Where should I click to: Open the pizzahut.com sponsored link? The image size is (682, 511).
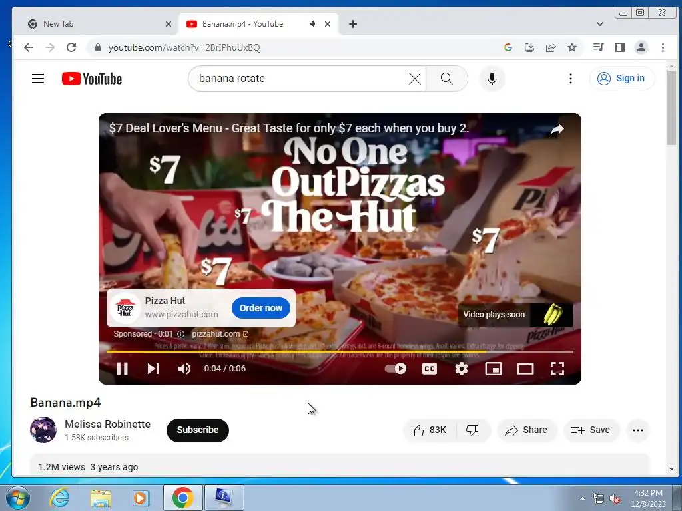click(x=220, y=334)
